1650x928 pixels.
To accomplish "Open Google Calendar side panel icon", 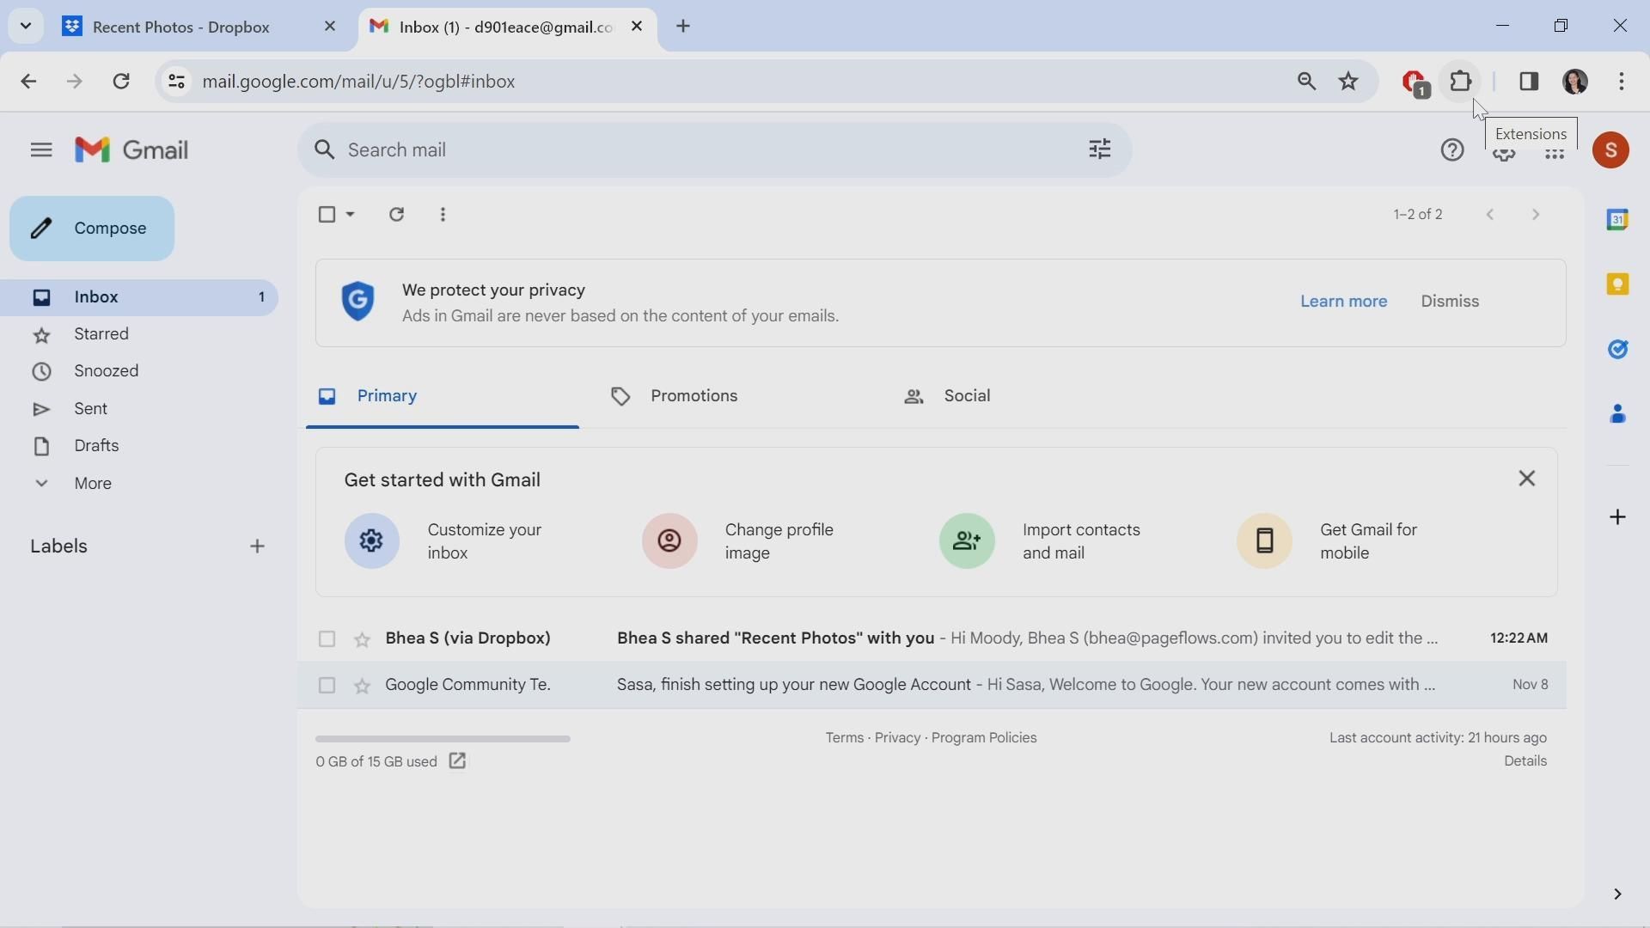I will click(1618, 220).
